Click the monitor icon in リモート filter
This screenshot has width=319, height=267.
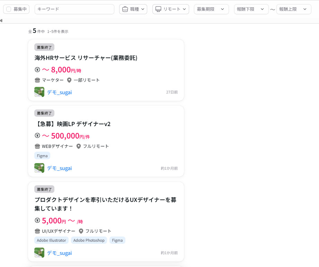158,9
